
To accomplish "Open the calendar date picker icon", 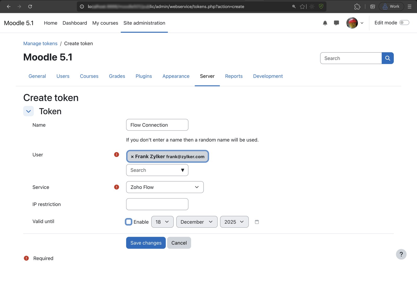I will click(x=257, y=222).
